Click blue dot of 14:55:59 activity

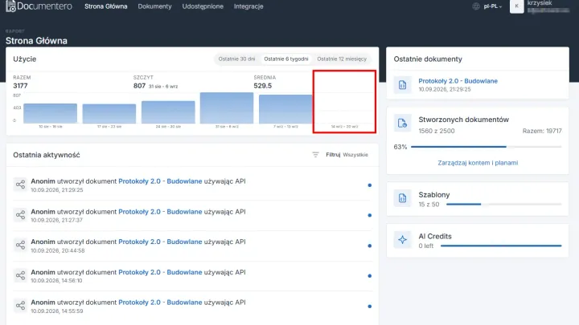[370, 307]
